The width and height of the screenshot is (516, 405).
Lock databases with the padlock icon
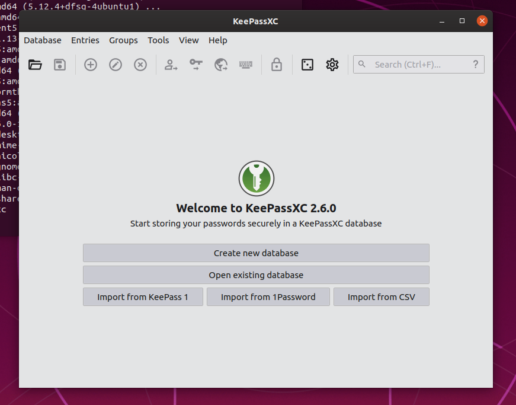click(277, 65)
